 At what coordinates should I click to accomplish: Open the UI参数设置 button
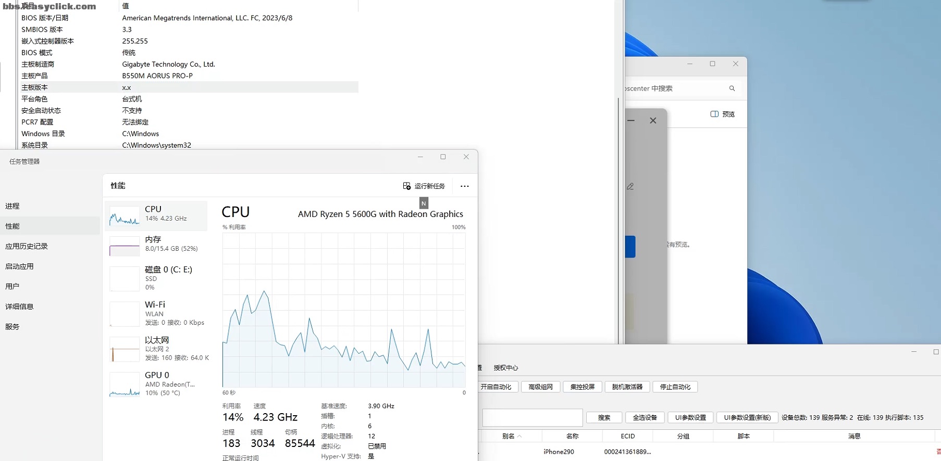(690, 417)
